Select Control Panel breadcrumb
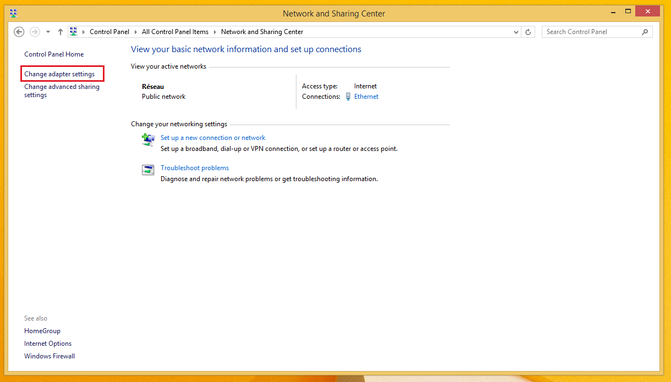The image size is (671, 382). (x=109, y=32)
